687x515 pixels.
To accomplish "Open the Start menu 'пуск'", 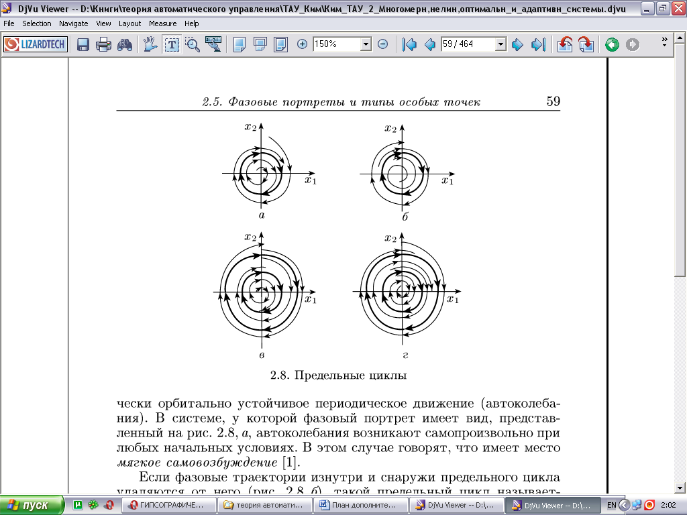I will [x=32, y=505].
